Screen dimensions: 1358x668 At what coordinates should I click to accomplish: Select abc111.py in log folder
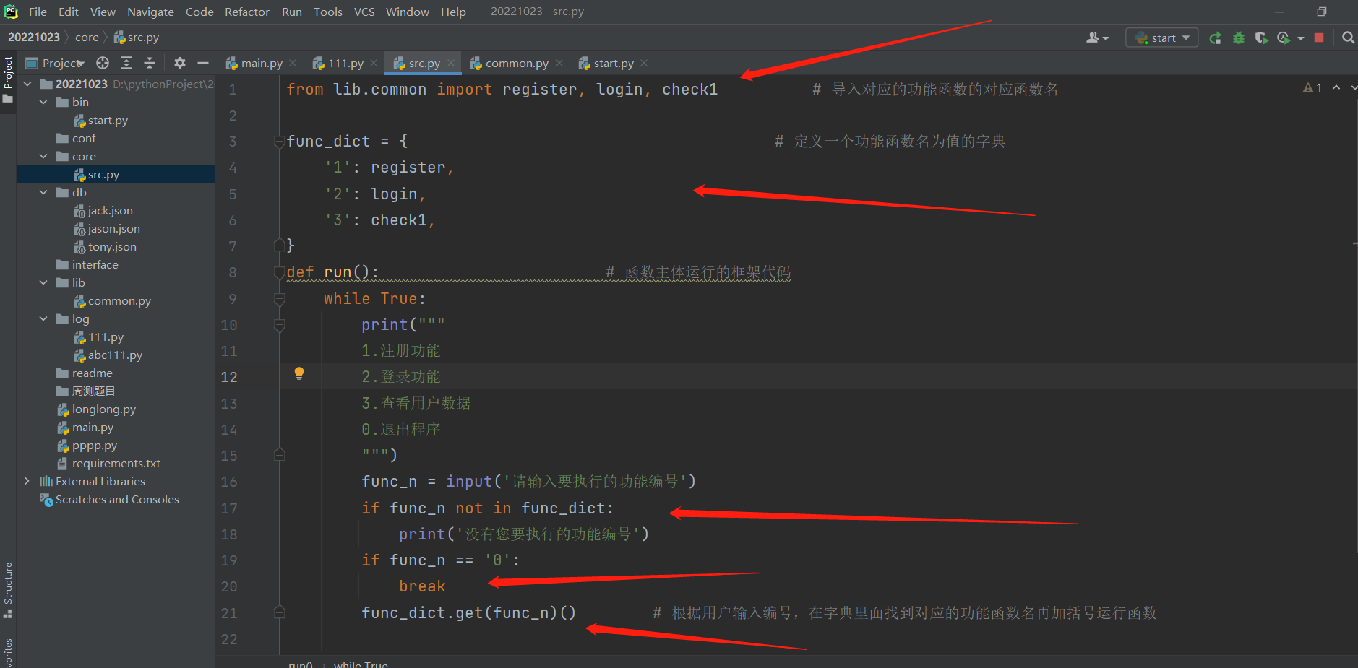(x=115, y=355)
